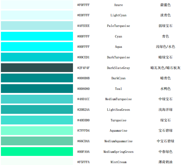
Task: Select the hex code #00FA9A
Action: pyautogui.click(x=83, y=152)
